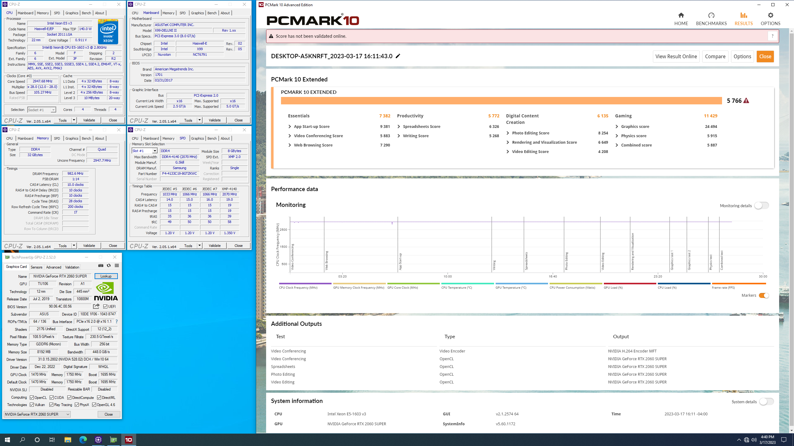Toggle System details switch
The image size is (794, 446).
coord(766,401)
